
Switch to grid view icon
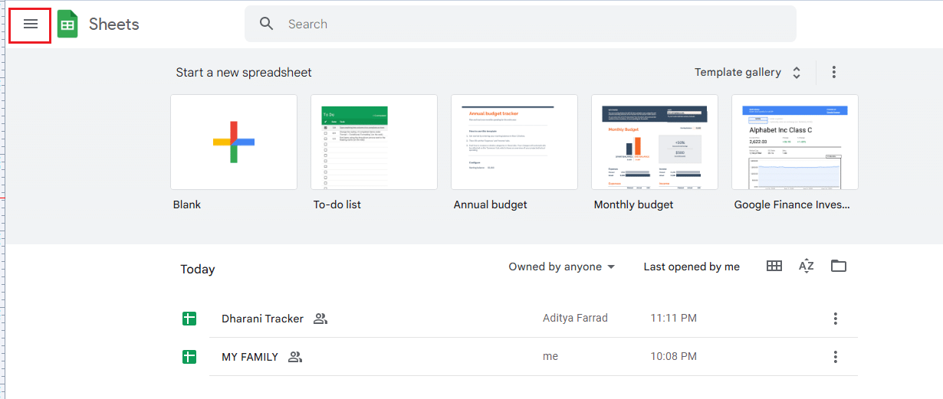tap(774, 266)
